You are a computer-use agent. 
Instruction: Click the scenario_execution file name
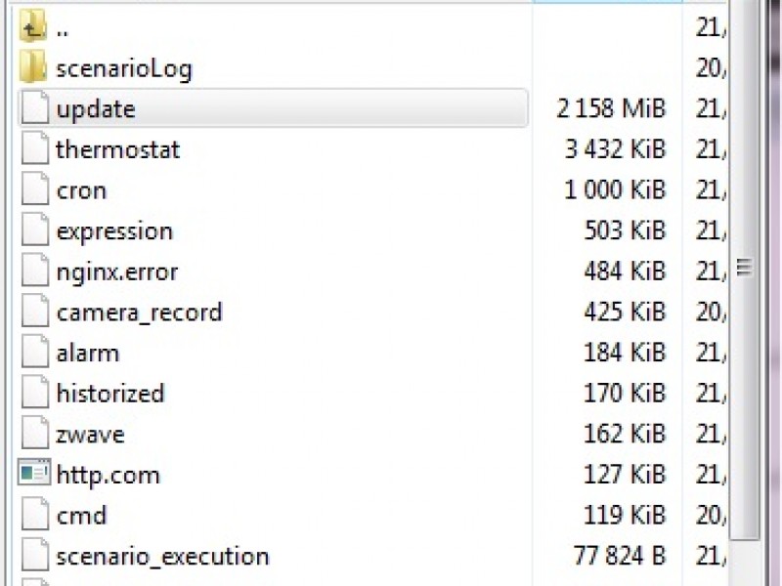point(162,557)
